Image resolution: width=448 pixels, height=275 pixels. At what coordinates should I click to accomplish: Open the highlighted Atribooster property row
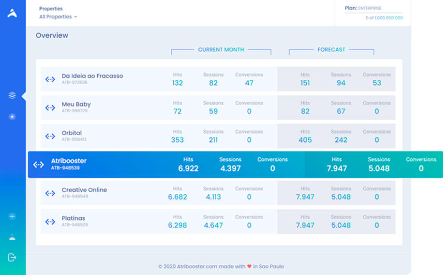(69, 161)
